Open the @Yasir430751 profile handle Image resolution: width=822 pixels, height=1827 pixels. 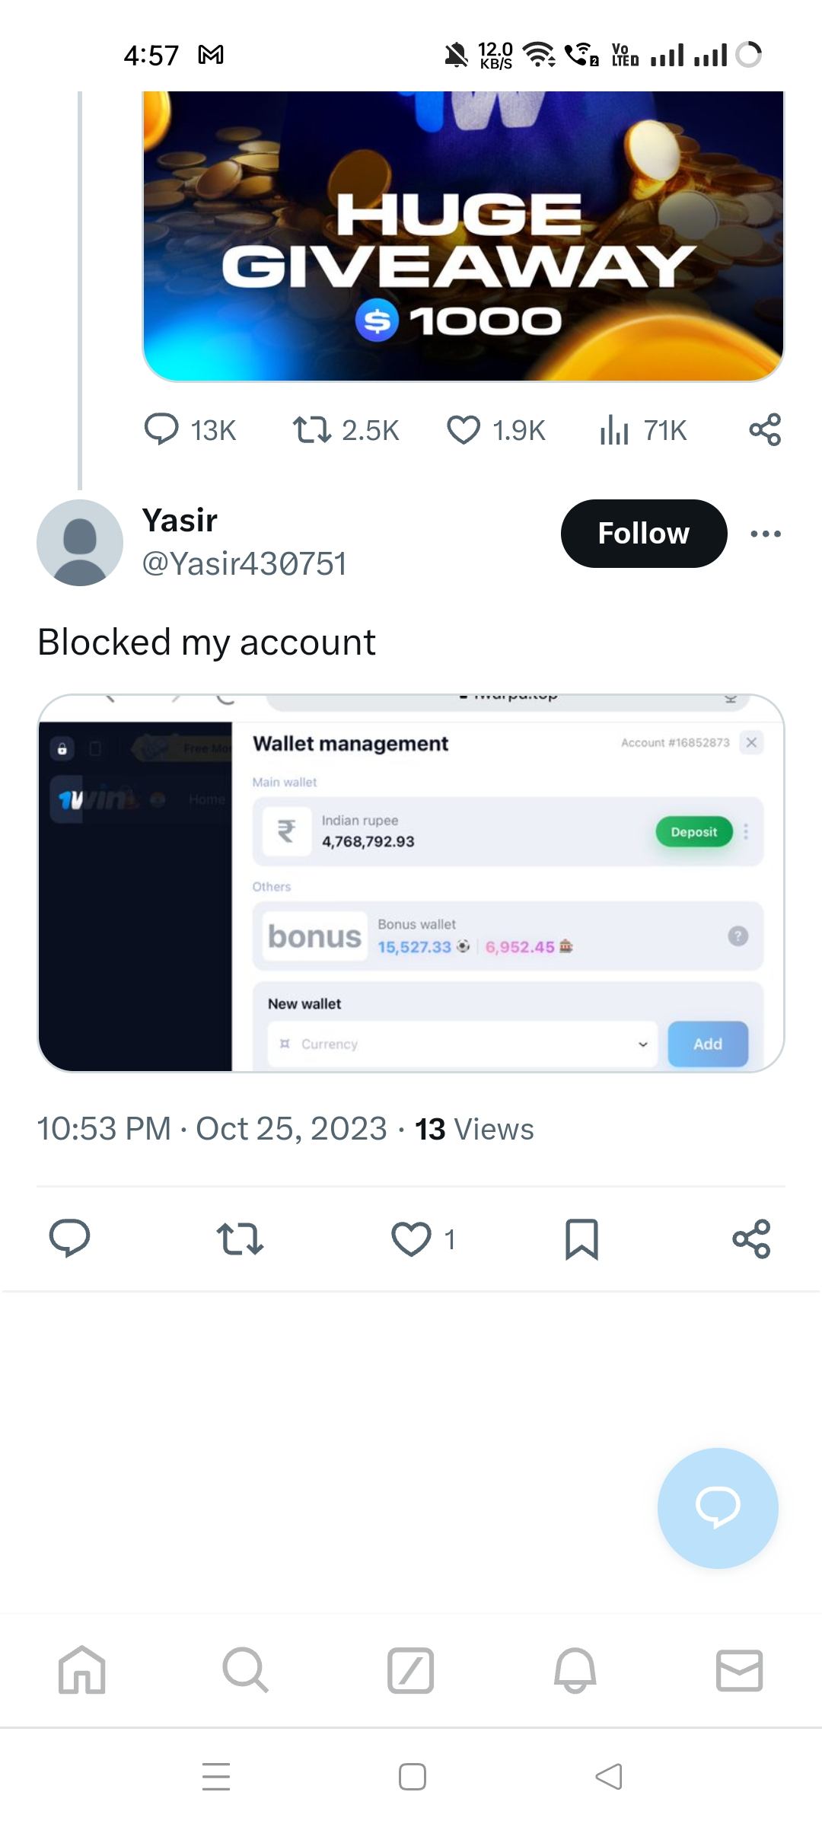pos(244,563)
